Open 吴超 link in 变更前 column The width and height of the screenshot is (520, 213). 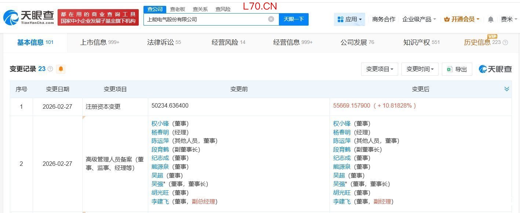pos(157,175)
